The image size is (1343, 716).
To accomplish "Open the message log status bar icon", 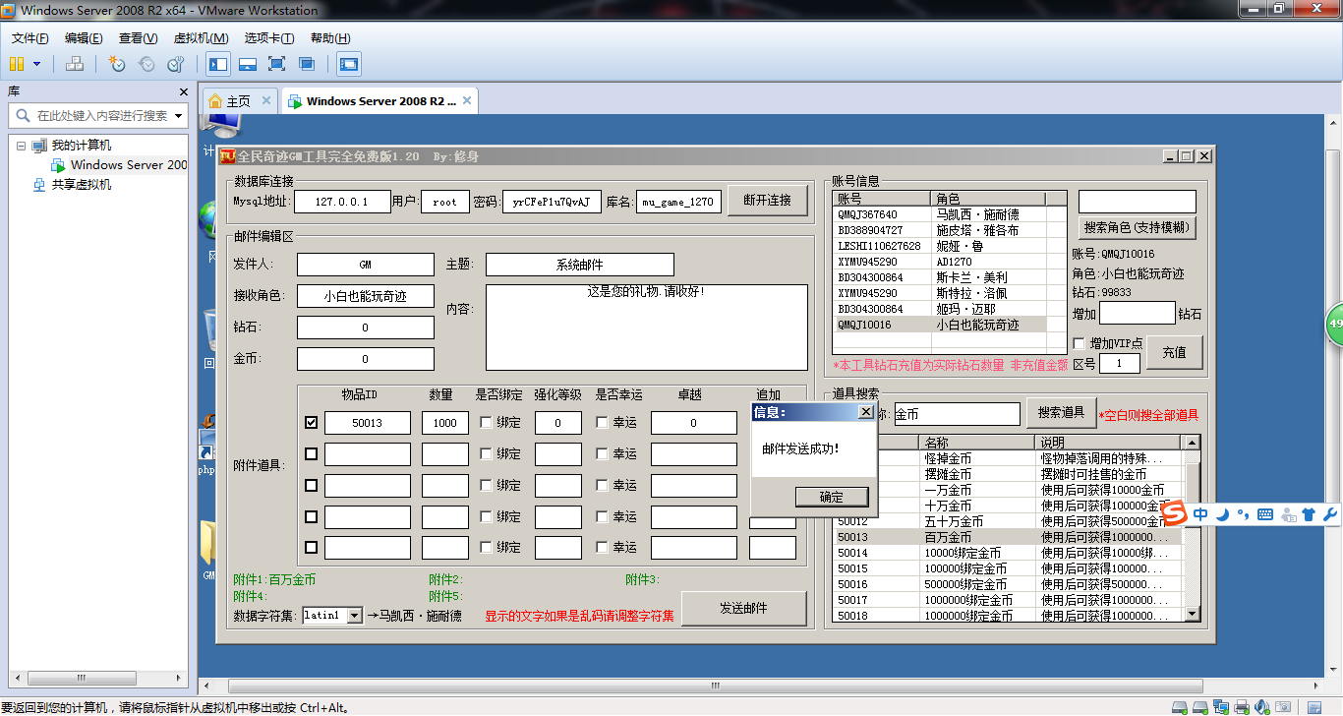I will click(x=1313, y=707).
